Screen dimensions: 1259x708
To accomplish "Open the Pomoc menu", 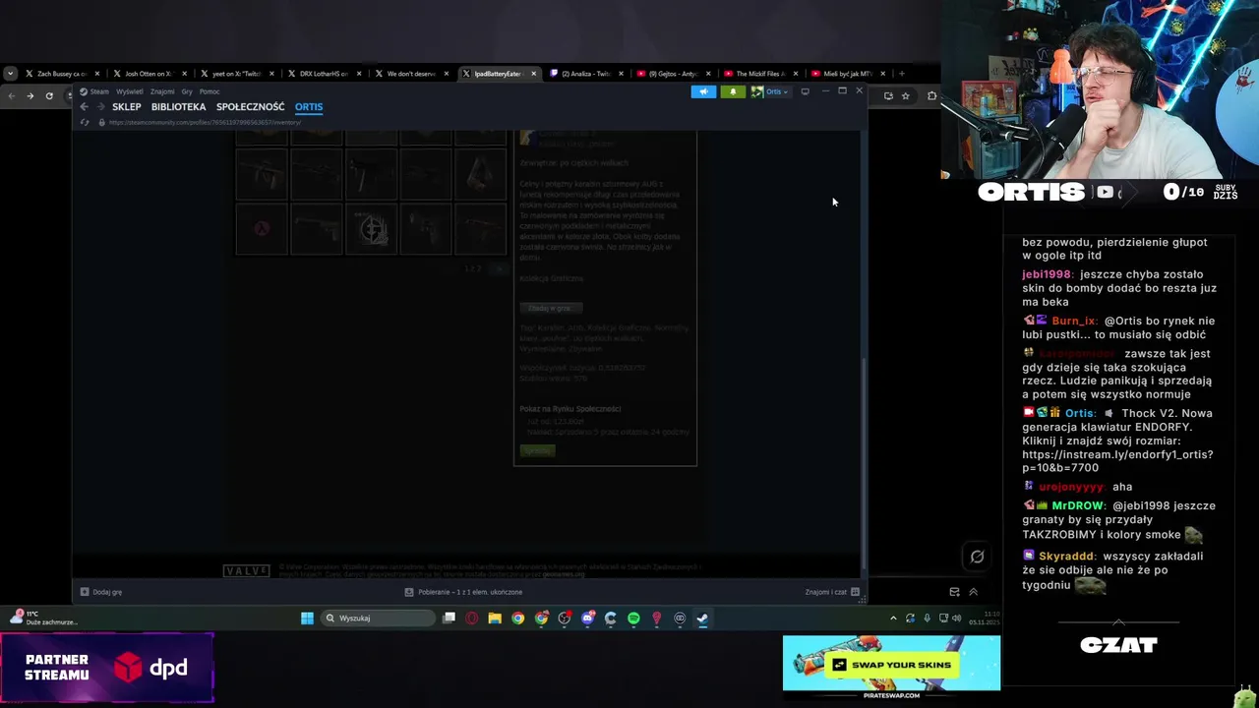I will click(x=210, y=91).
